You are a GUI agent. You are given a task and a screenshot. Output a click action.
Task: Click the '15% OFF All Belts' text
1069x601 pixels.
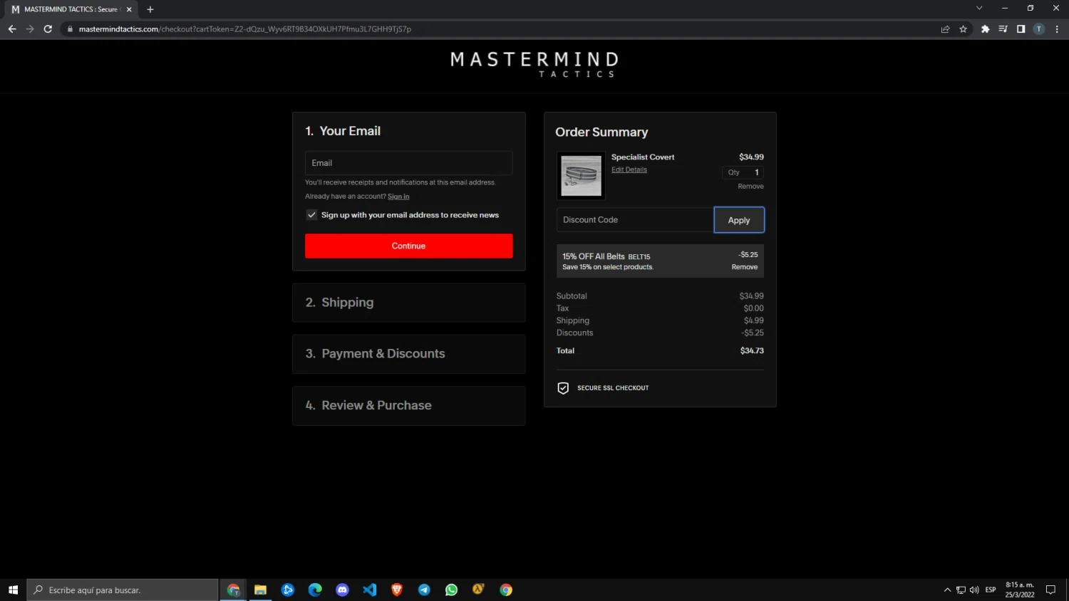(x=593, y=256)
